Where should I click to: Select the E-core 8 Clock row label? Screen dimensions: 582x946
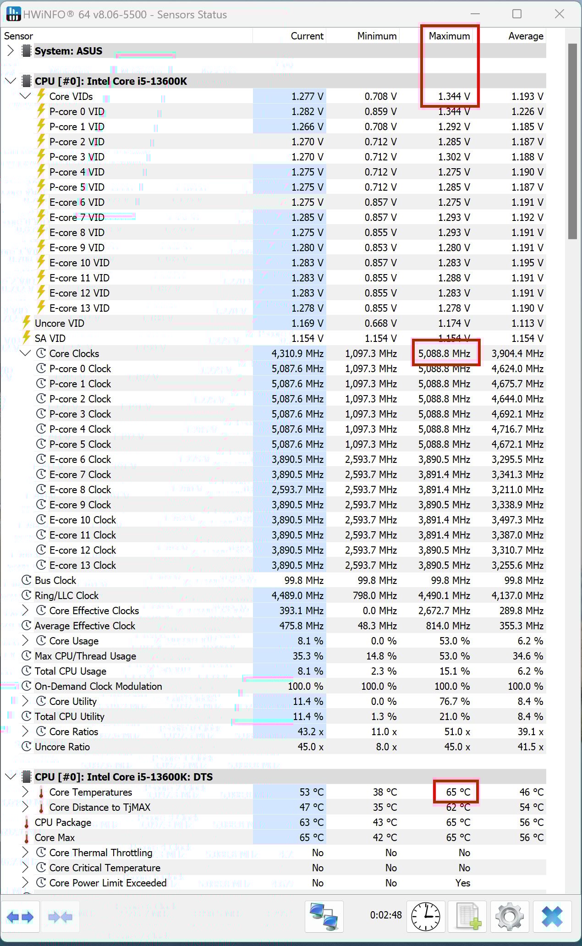[x=80, y=489]
